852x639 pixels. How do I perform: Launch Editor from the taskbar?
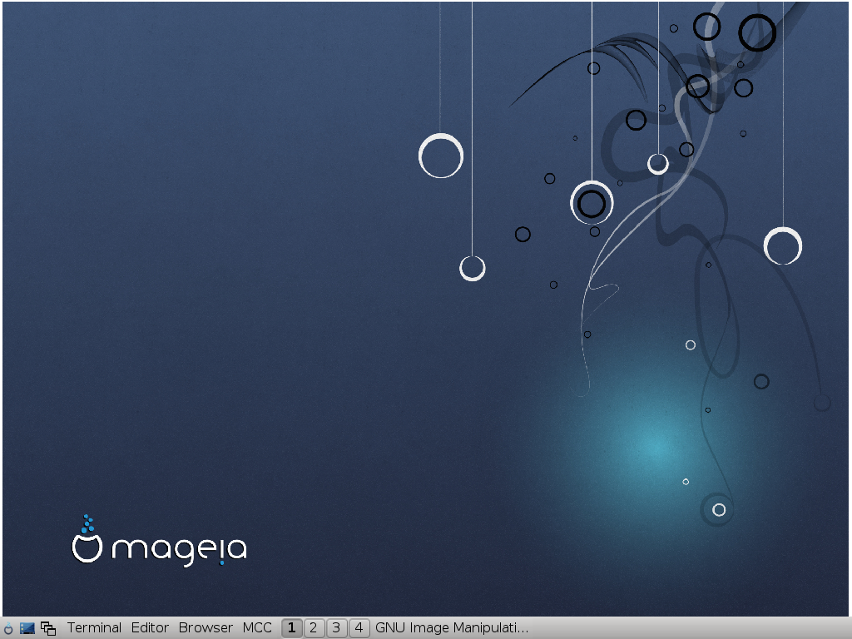click(x=150, y=627)
